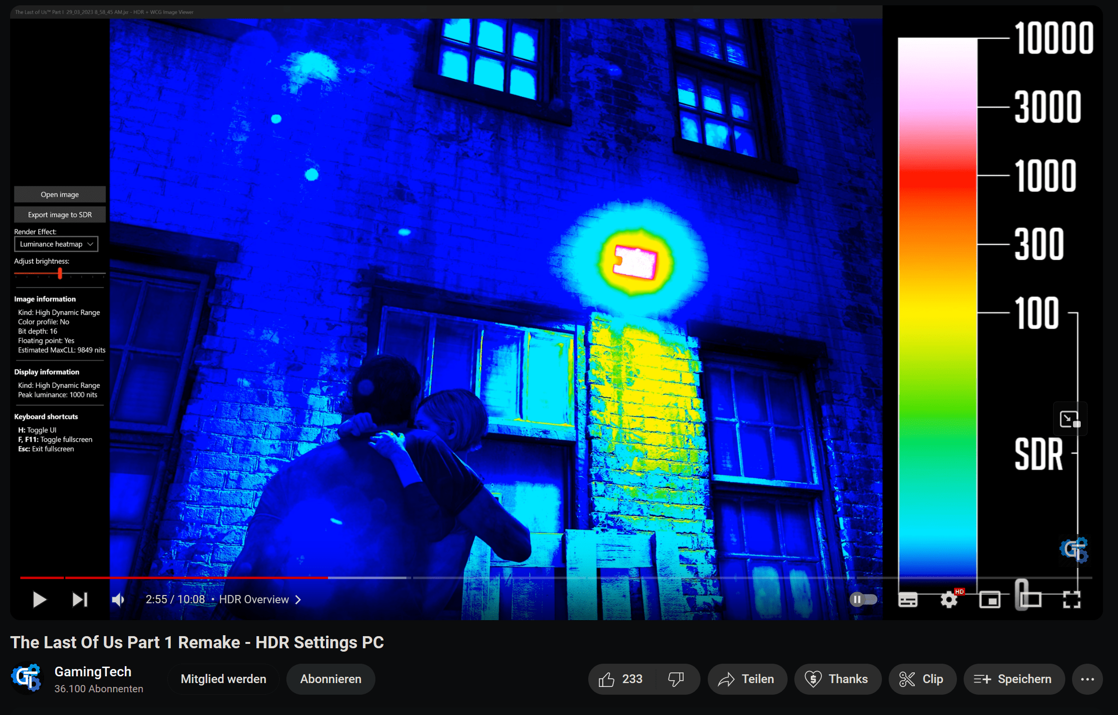
Task: Open the GamingTech channel avatar
Action: click(x=27, y=678)
